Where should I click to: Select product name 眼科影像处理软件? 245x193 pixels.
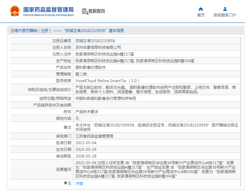point(91,68)
